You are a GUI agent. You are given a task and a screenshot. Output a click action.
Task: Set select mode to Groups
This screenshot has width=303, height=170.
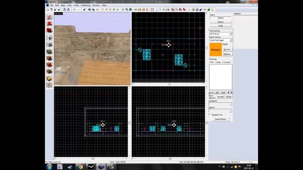pyautogui.click(x=221, y=18)
